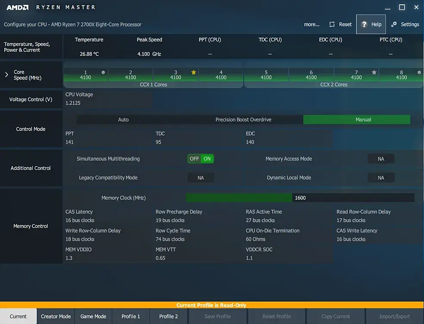Open the Game Mode profile tab
The height and width of the screenshot is (324, 424).
(94, 316)
